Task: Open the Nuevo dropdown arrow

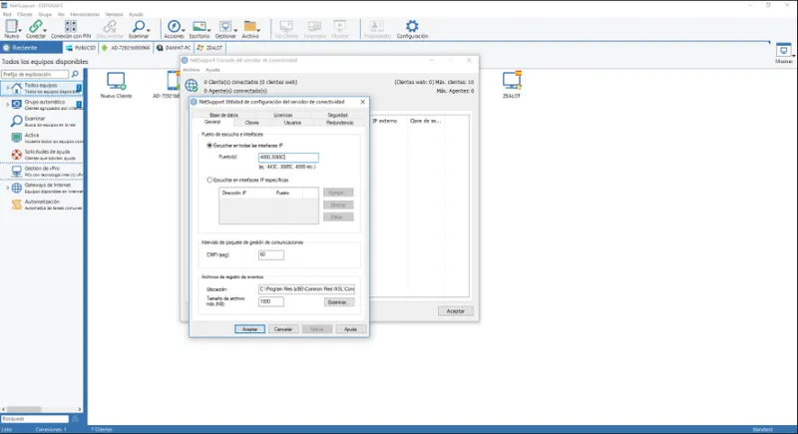Action: (20, 30)
